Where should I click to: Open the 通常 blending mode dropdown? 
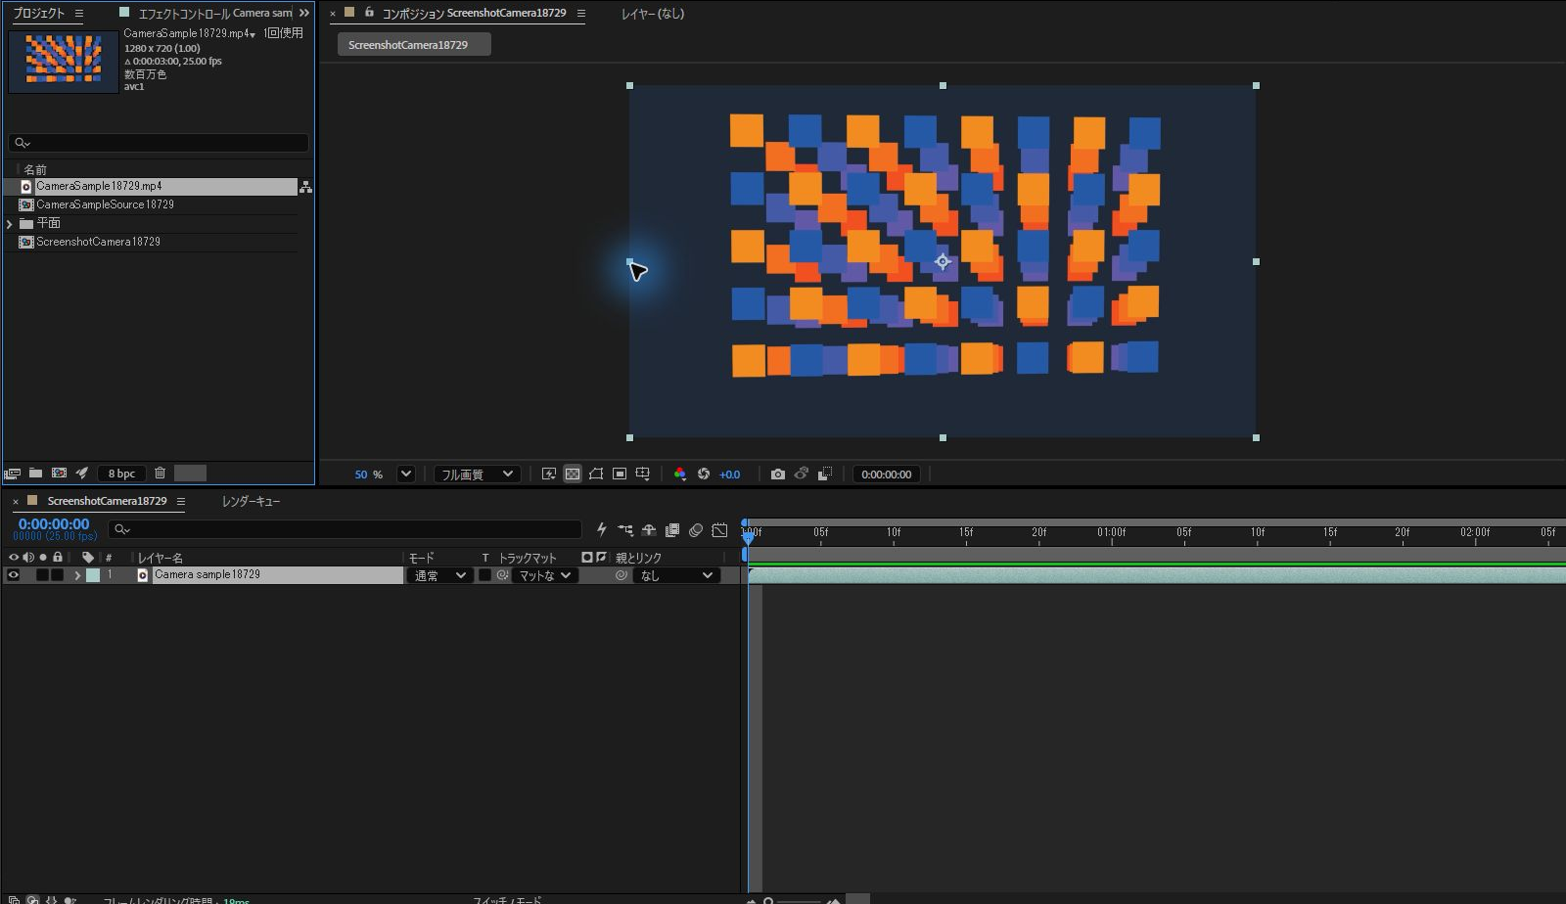pyautogui.click(x=439, y=575)
